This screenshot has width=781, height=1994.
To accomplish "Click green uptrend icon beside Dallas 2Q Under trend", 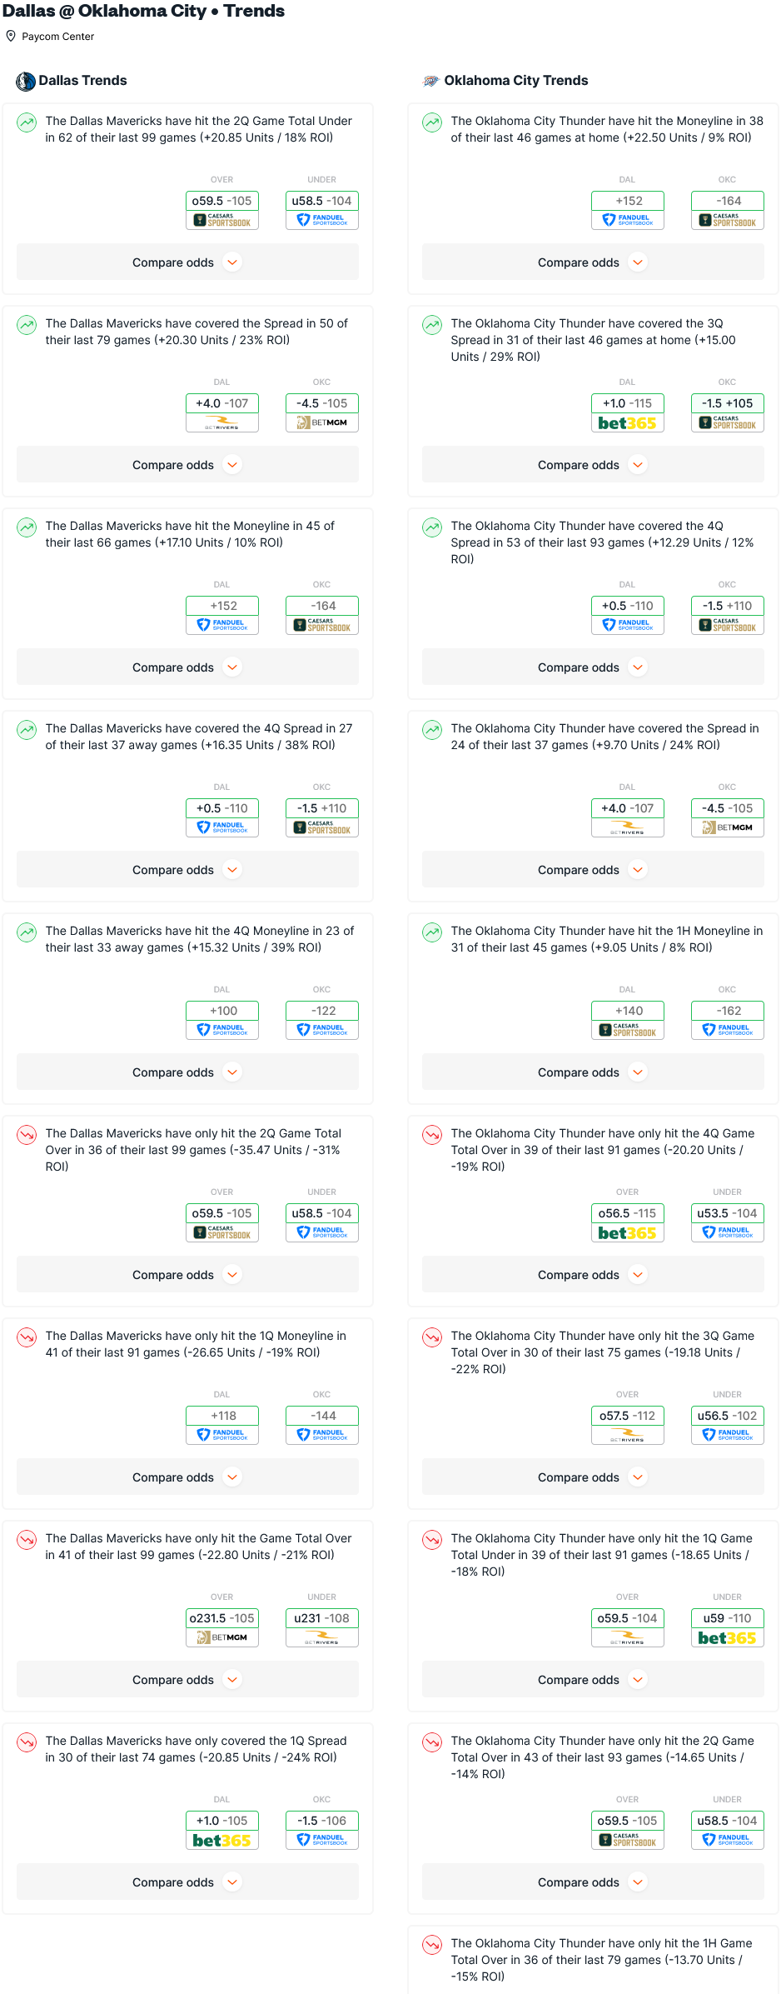I will [x=27, y=122].
